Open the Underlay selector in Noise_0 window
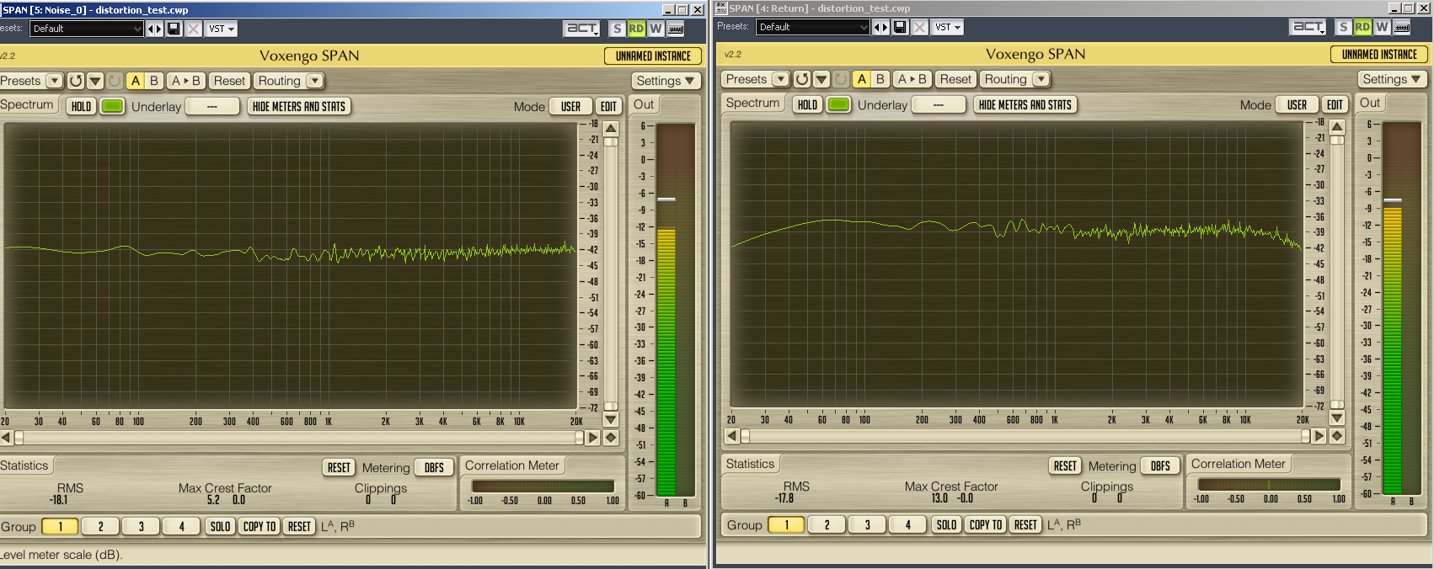This screenshot has width=1434, height=569. [x=211, y=106]
